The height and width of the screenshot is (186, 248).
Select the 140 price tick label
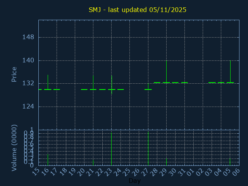[28, 60]
